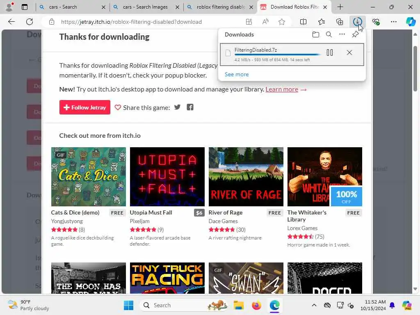
Task: Close the cars - Search Images tab
Action: (x=177, y=7)
